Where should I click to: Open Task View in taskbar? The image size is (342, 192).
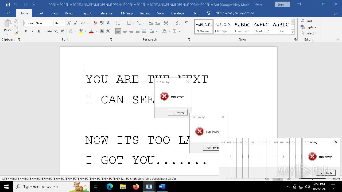96,187
